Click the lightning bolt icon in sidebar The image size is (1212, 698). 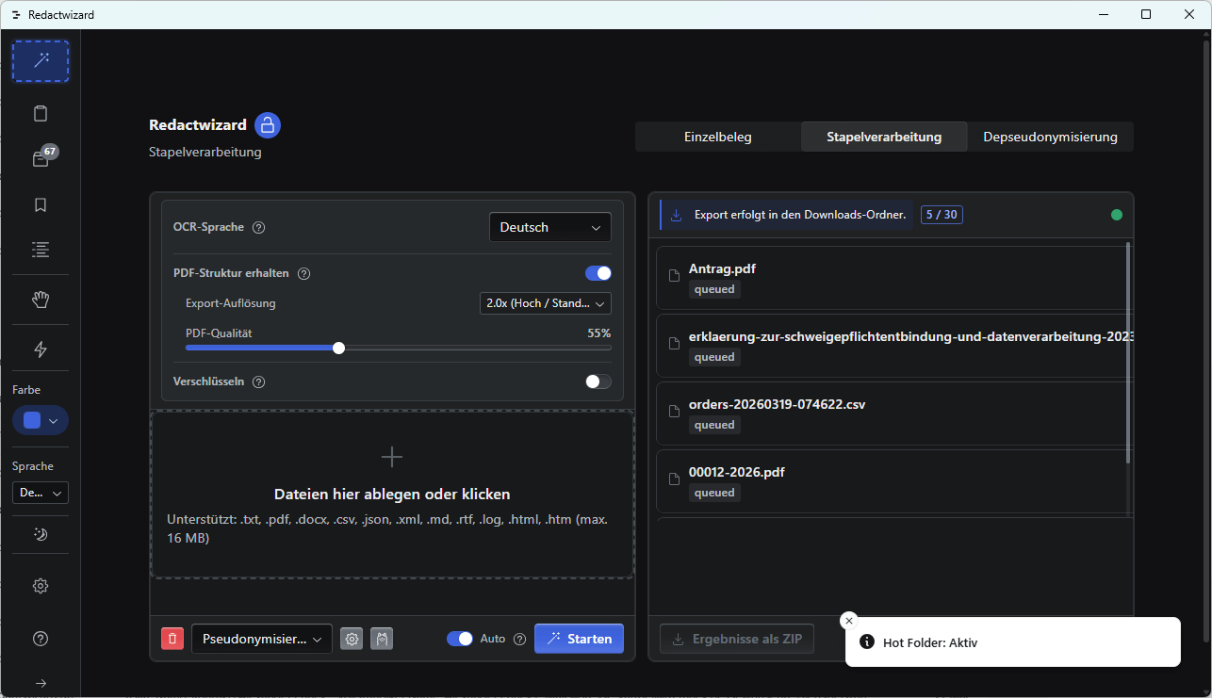[x=41, y=349]
